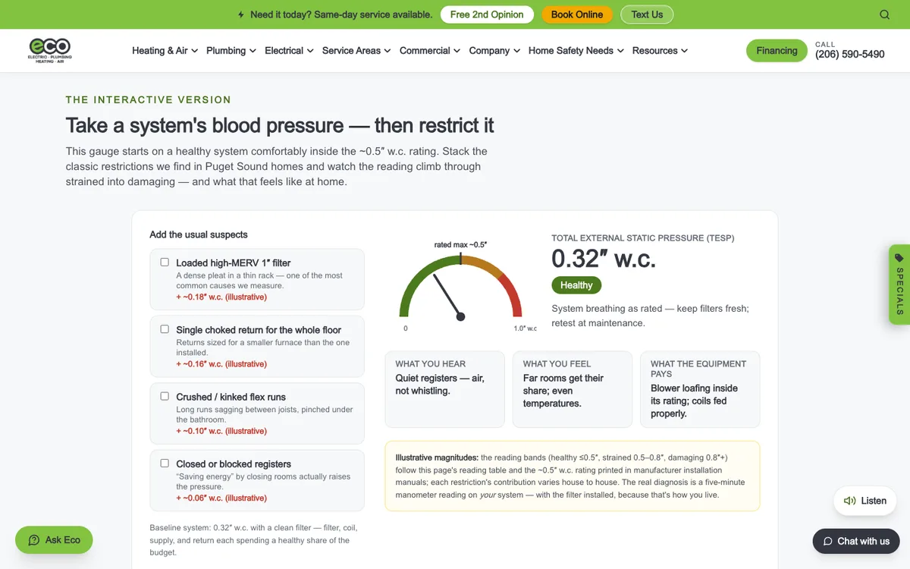Viewport: 910px width, 569px height.
Task: Click the Chat with us bubble icon
Action: click(x=828, y=541)
